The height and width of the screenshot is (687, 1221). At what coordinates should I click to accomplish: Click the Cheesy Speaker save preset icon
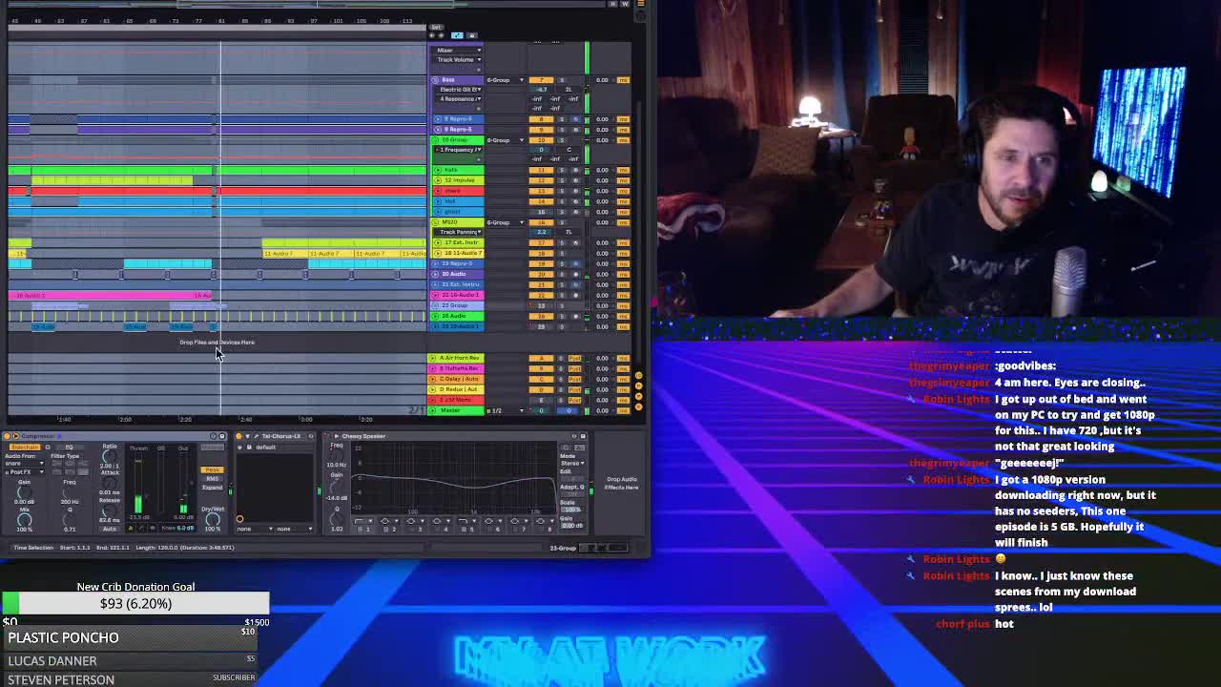[583, 436]
